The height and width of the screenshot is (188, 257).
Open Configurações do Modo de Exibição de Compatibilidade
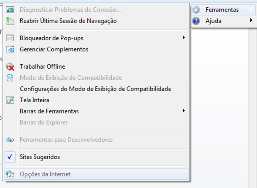coord(95,89)
